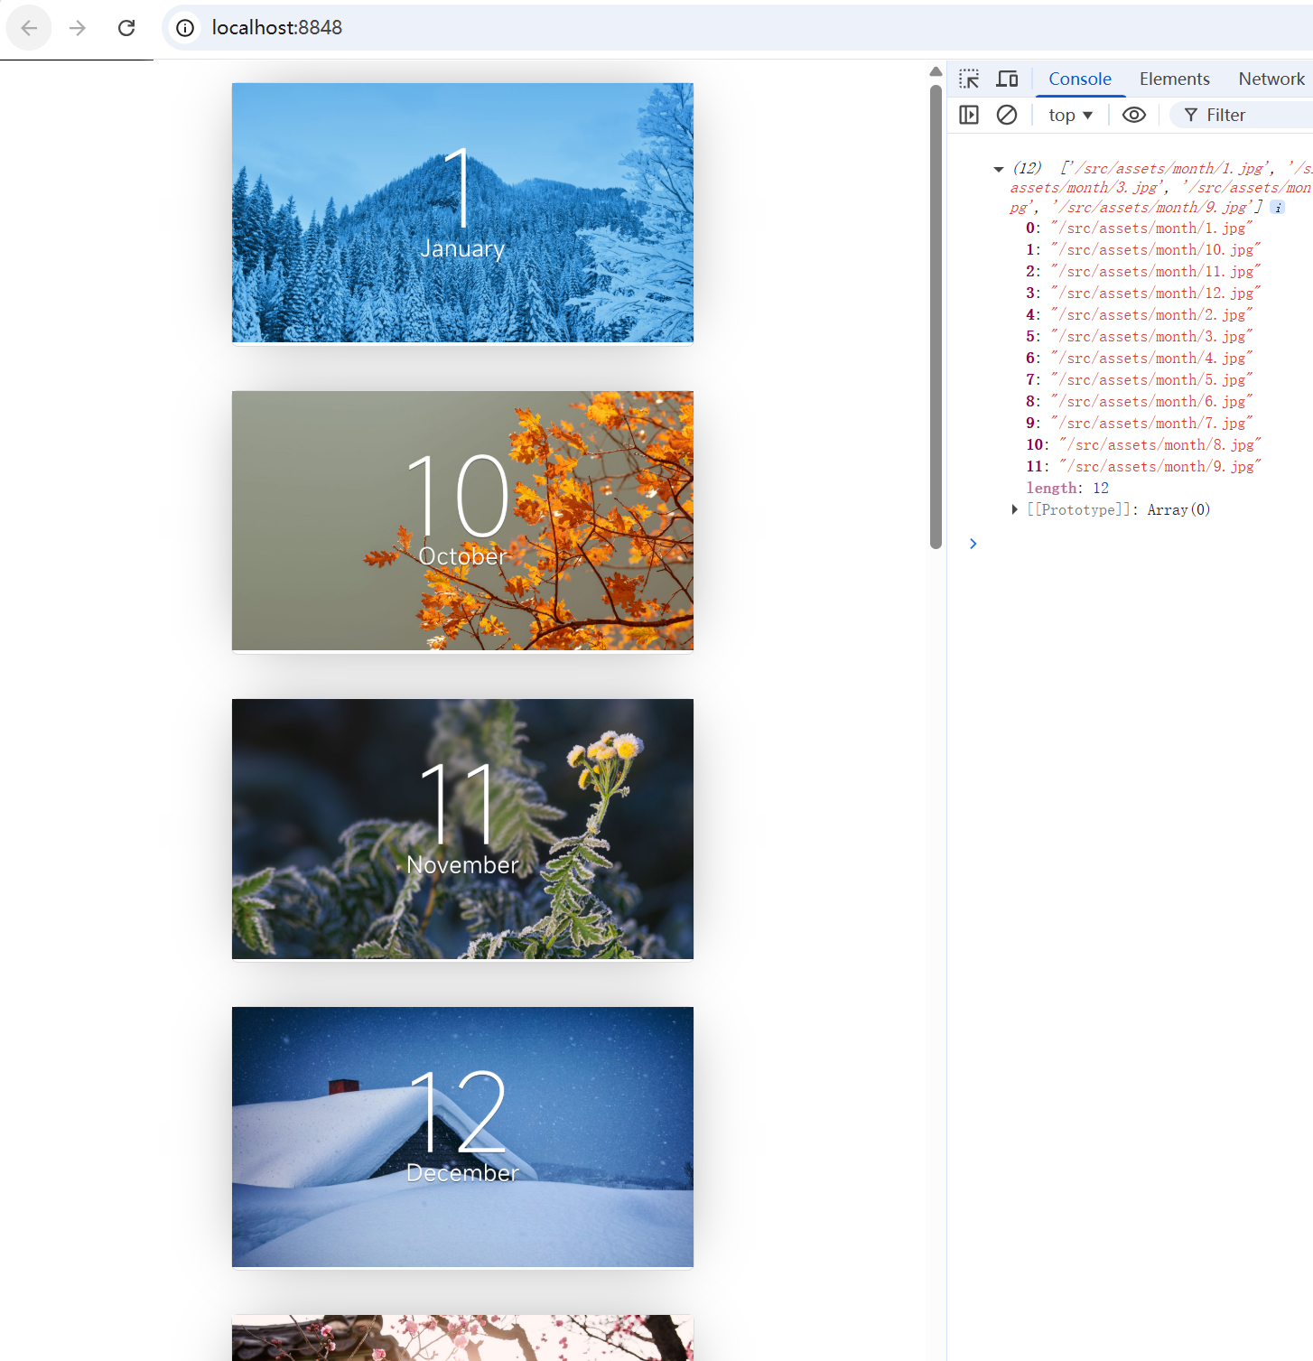Open the October month card
The width and height of the screenshot is (1313, 1361).
462,521
